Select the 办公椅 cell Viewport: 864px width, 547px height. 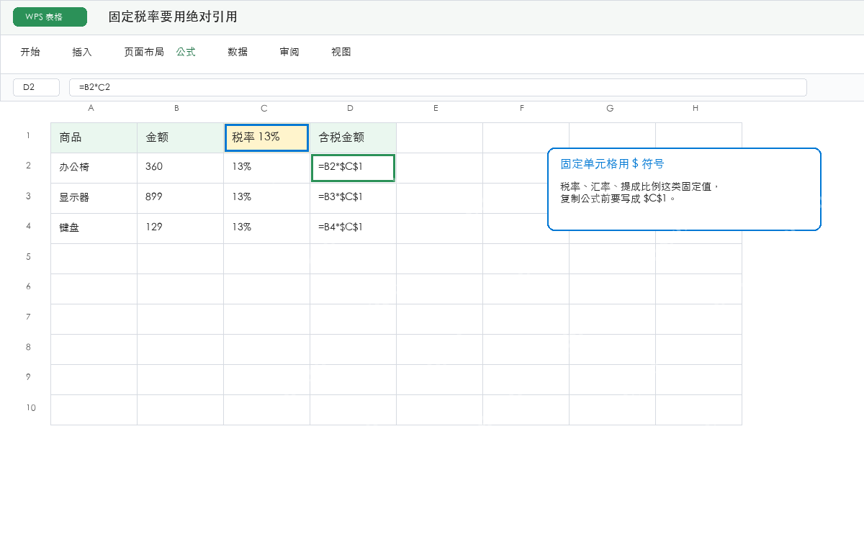(94, 168)
